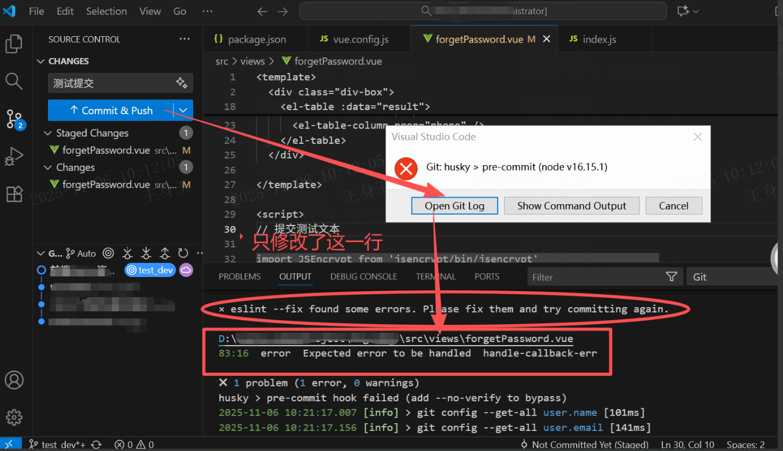The width and height of the screenshot is (783, 451).
Task: Open the Copilot chat icon in title bar
Action: tap(683, 11)
